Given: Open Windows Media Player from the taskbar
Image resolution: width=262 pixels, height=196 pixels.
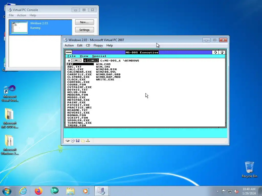Looking at the screenshot, I should pos(86,191).
